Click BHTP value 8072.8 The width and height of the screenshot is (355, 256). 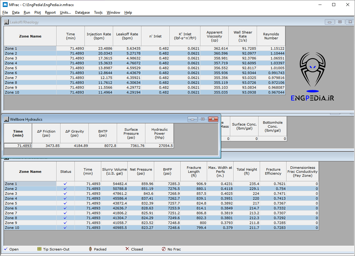coord(103,146)
